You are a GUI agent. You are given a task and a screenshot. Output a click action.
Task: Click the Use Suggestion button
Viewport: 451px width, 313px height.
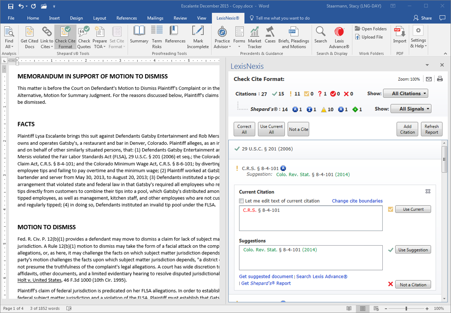coord(413,250)
